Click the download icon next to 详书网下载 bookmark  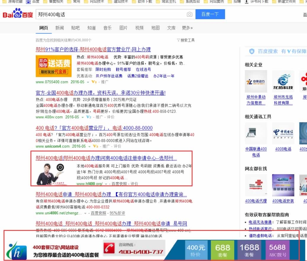pyautogui.click(x=246, y=2)
